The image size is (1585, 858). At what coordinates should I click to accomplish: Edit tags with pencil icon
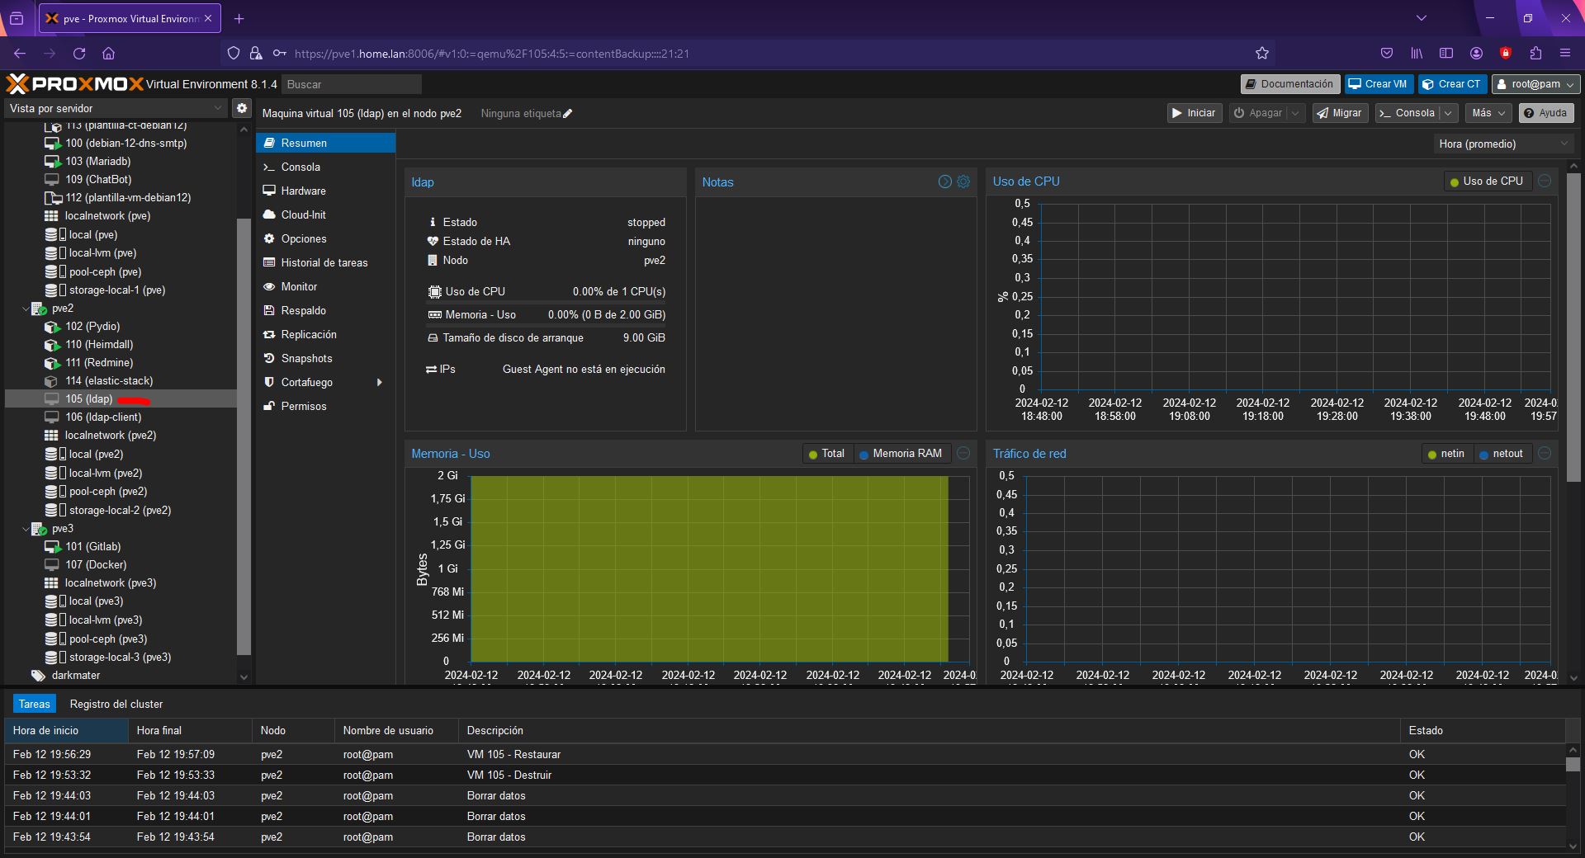[x=568, y=114]
